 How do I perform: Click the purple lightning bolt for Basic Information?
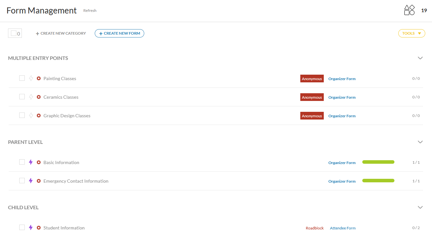31,162
